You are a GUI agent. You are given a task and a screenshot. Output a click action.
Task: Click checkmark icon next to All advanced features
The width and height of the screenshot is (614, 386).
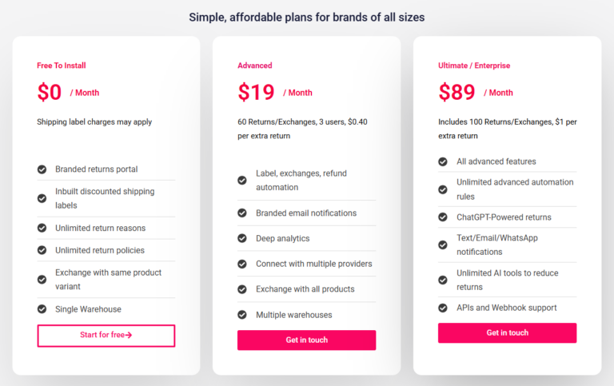443,161
